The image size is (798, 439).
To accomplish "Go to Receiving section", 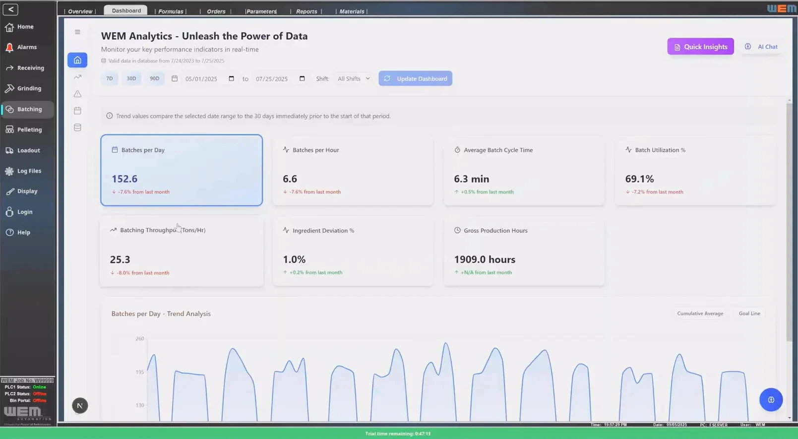I will [25, 68].
